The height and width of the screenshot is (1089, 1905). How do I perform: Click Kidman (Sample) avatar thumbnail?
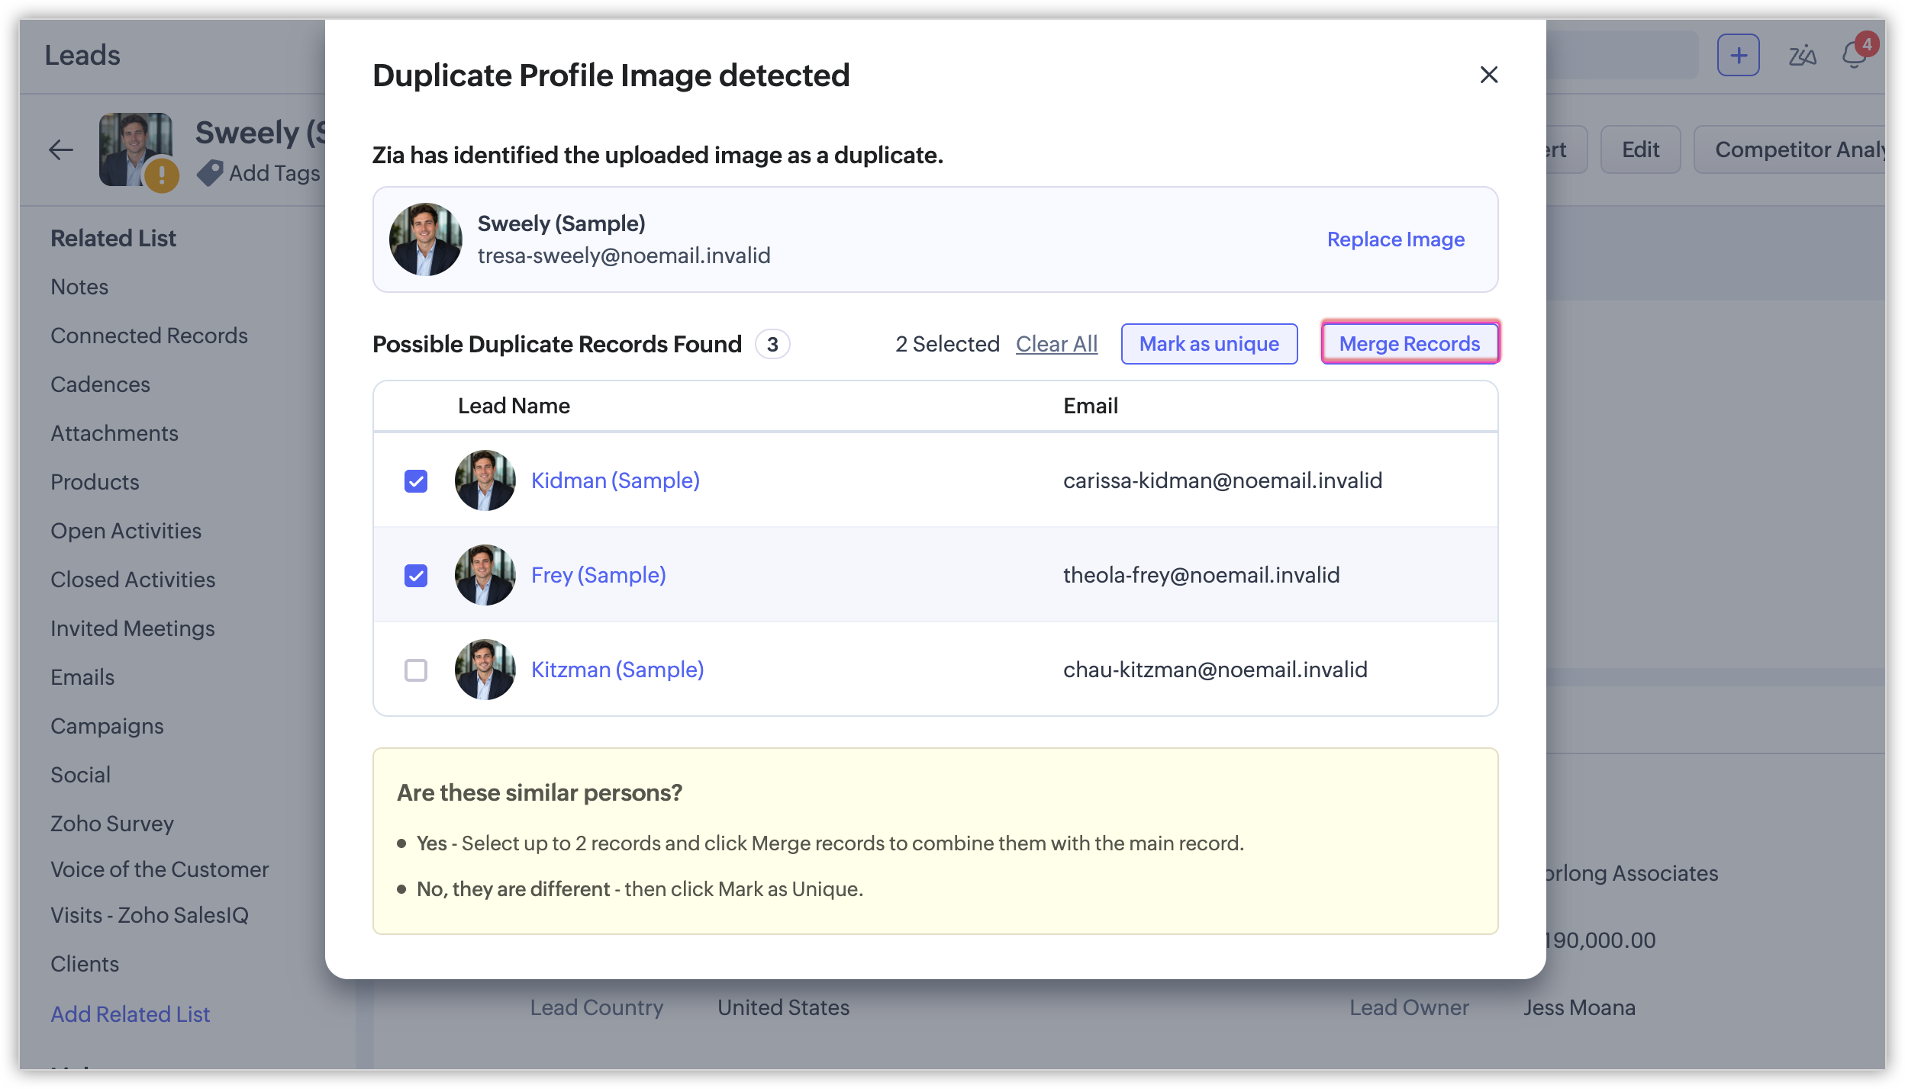[x=485, y=480]
